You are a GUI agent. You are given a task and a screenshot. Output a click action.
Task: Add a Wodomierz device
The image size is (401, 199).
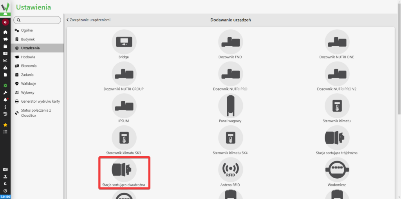click(337, 173)
